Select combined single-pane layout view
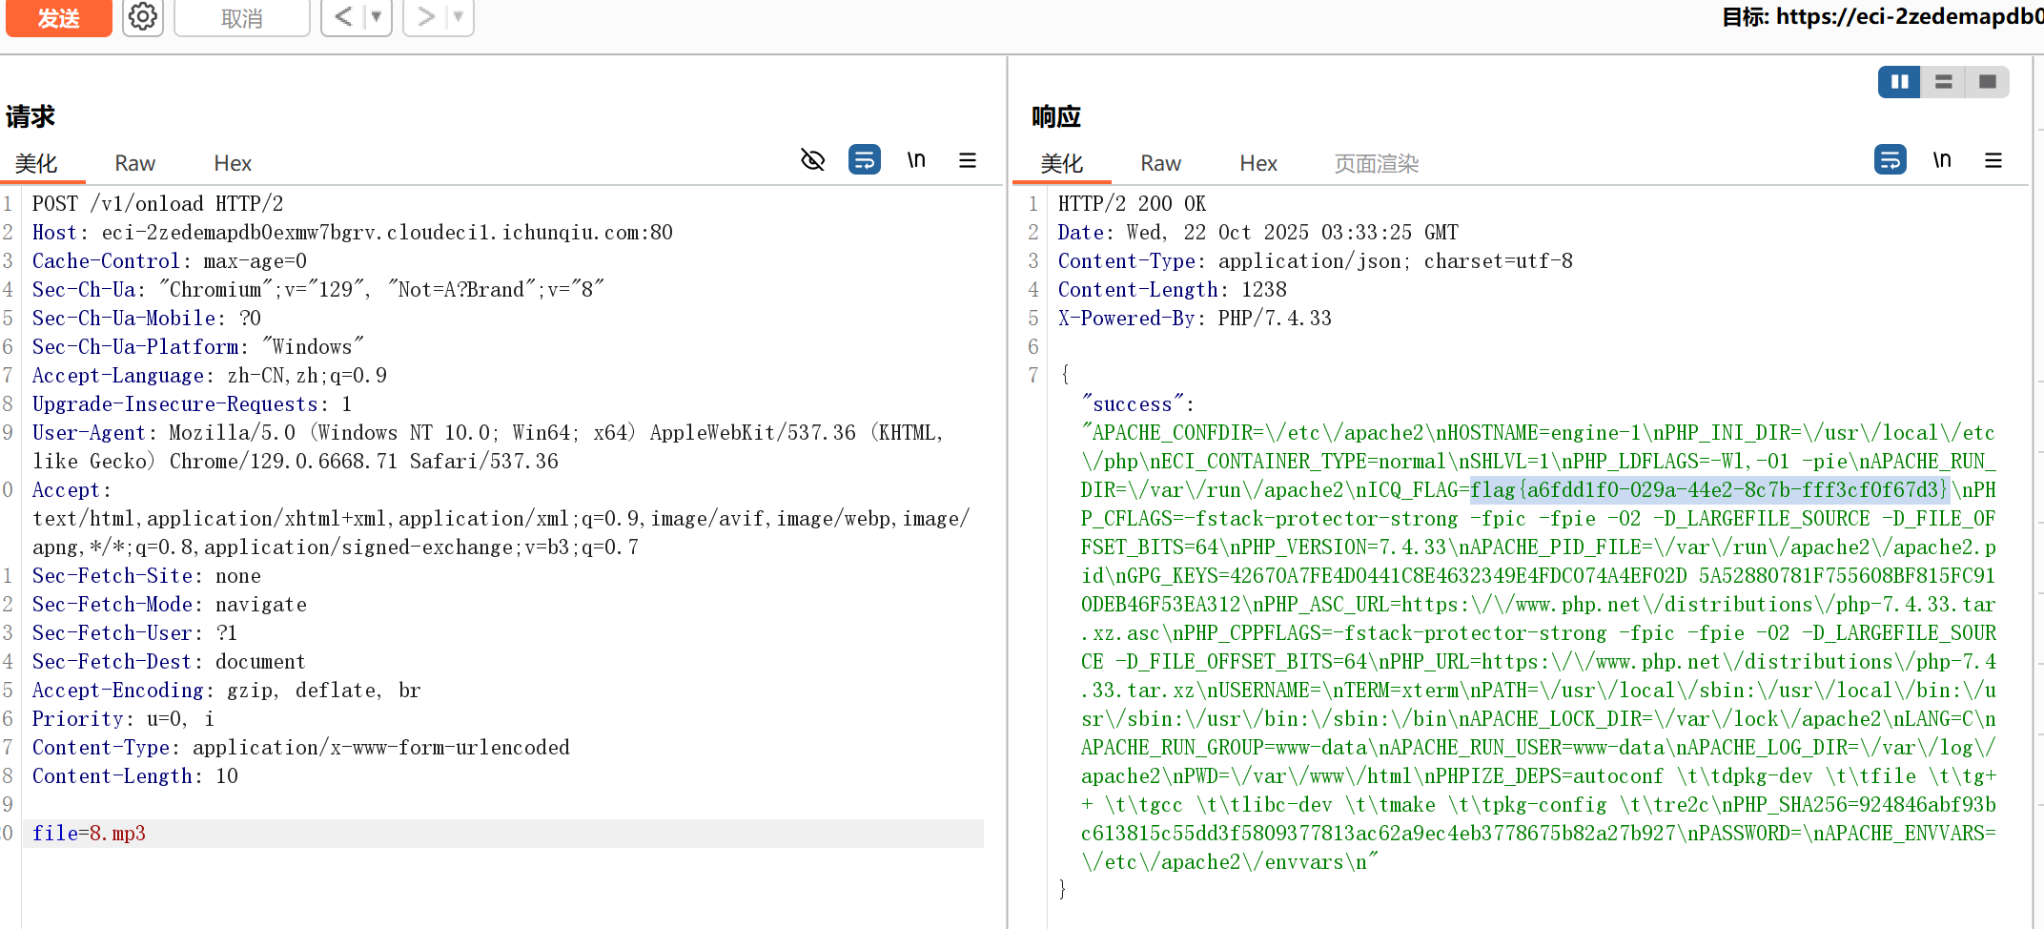This screenshot has width=2044, height=929. (1988, 82)
